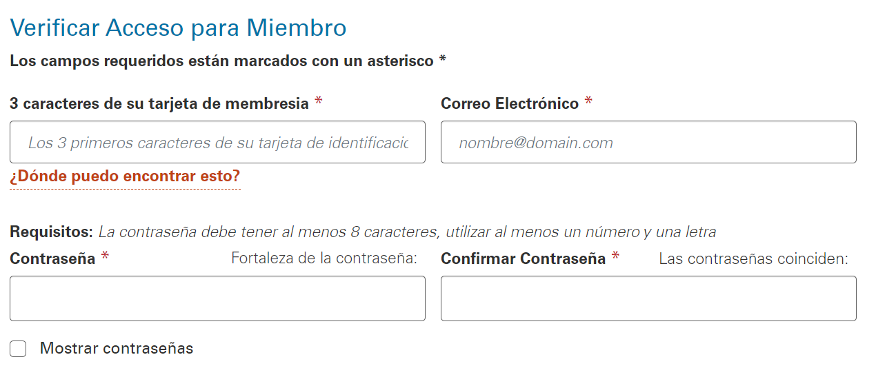
Task: Click into the Contraseña password box
Action: point(217,298)
